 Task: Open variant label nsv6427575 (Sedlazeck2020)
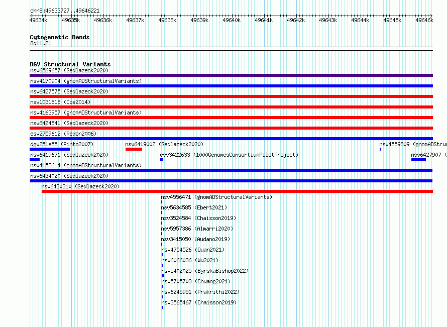69,91
